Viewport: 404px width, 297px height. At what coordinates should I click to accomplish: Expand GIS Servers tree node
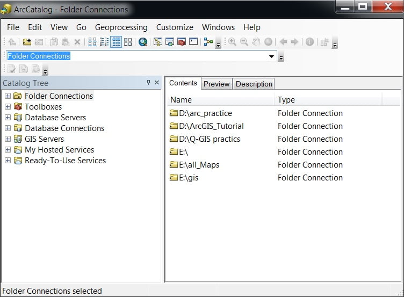8,139
